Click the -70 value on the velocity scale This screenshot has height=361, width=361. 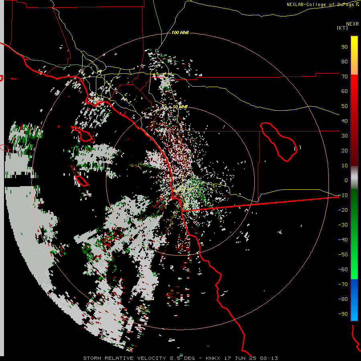pyautogui.click(x=343, y=284)
